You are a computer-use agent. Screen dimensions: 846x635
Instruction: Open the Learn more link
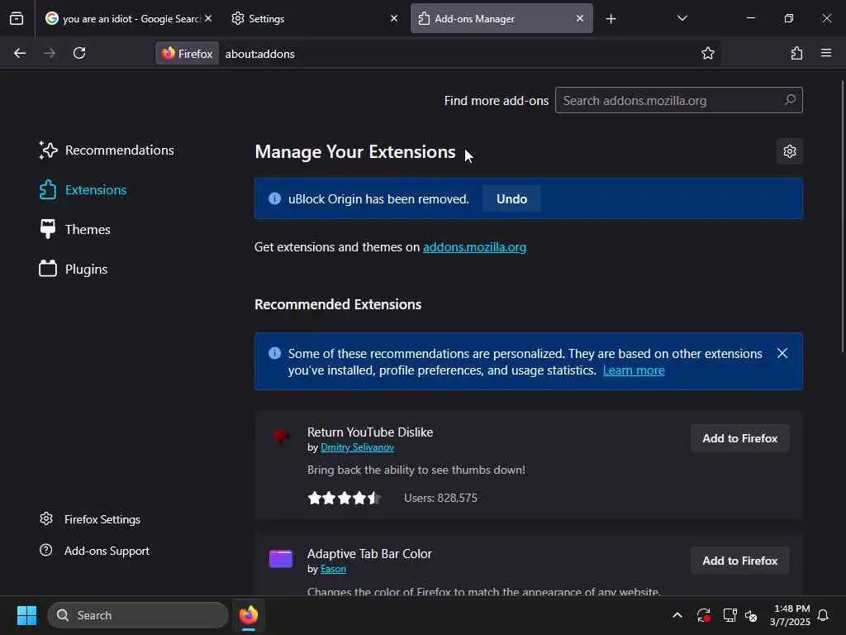click(x=634, y=370)
